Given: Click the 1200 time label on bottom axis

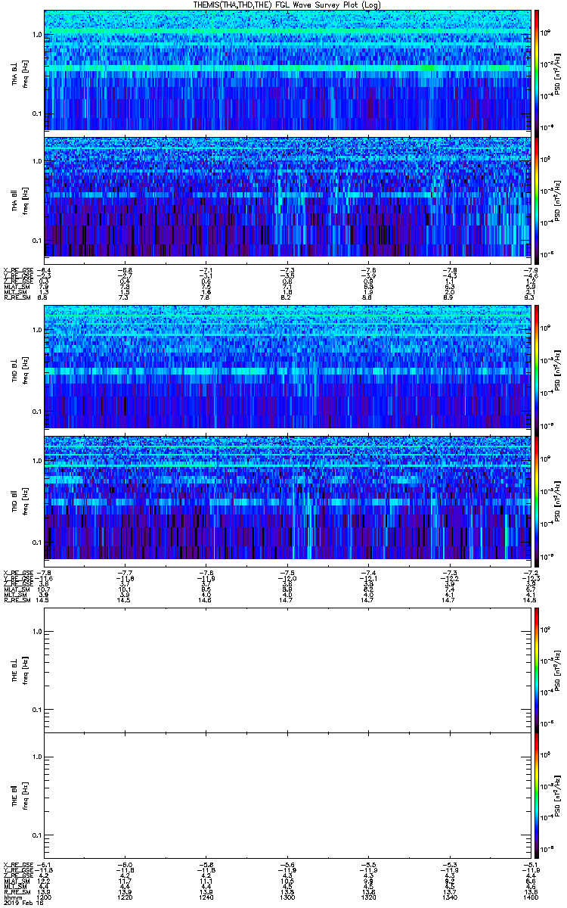Looking at the screenshot, I should [45, 897].
